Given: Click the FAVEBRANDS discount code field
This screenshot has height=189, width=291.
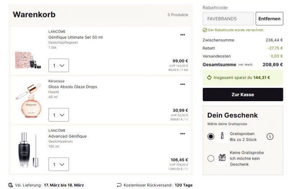Looking at the screenshot, I should [x=228, y=19].
